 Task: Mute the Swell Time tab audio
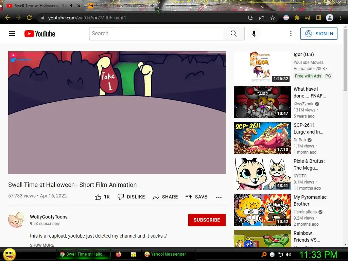click(x=71, y=6)
